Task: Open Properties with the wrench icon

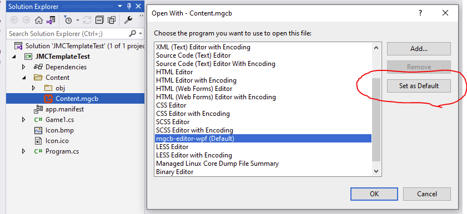Action: [x=128, y=20]
